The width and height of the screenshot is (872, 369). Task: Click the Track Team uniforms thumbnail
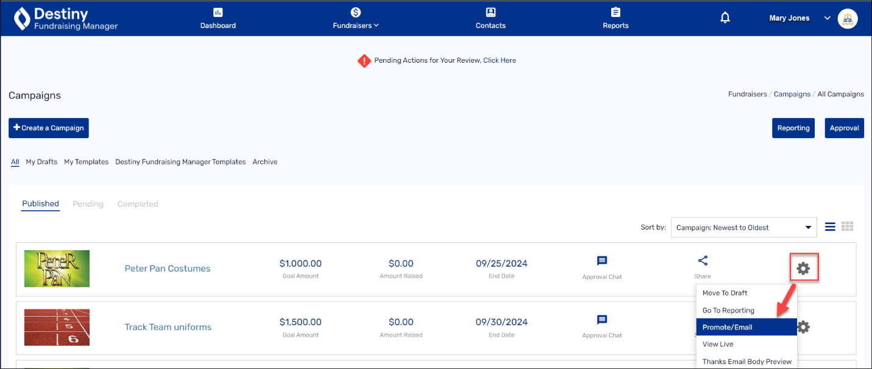tap(57, 327)
